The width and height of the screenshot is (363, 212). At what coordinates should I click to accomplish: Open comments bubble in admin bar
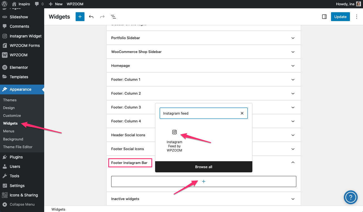click(x=39, y=4)
